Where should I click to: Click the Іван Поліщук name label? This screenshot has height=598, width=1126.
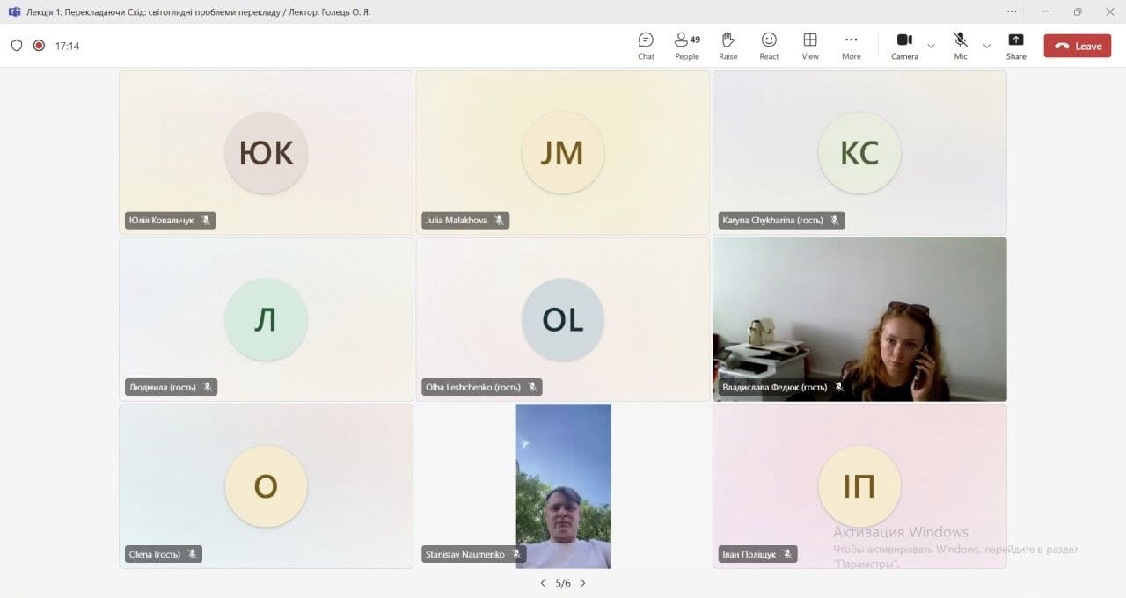tap(749, 554)
